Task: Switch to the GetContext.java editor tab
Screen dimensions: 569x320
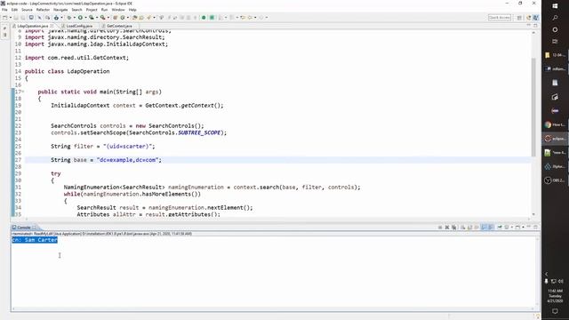Action: coord(119,26)
